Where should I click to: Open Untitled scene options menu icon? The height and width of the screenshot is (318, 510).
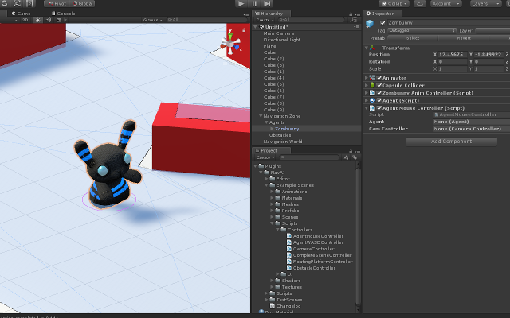coord(358,26)
